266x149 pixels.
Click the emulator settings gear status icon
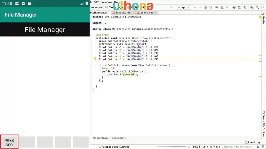point(17,4)
